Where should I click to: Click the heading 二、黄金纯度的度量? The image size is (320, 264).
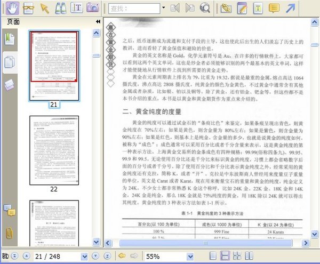point(152,111)
